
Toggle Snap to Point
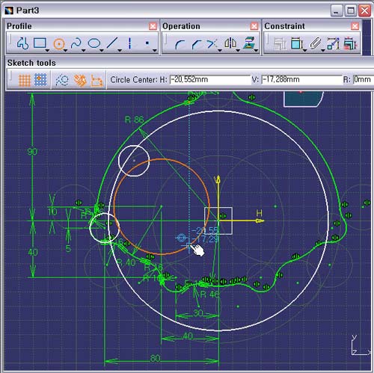[40, 80]
